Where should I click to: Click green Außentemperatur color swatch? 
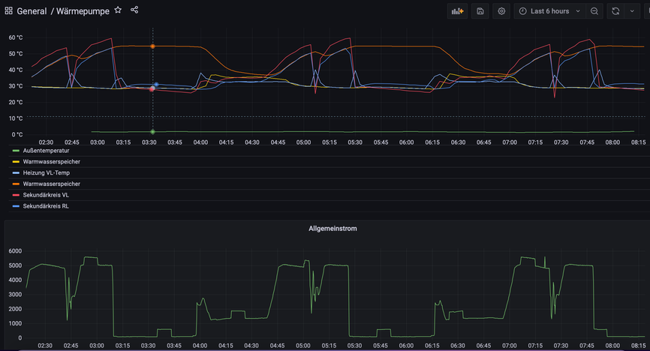pos(16,151)
